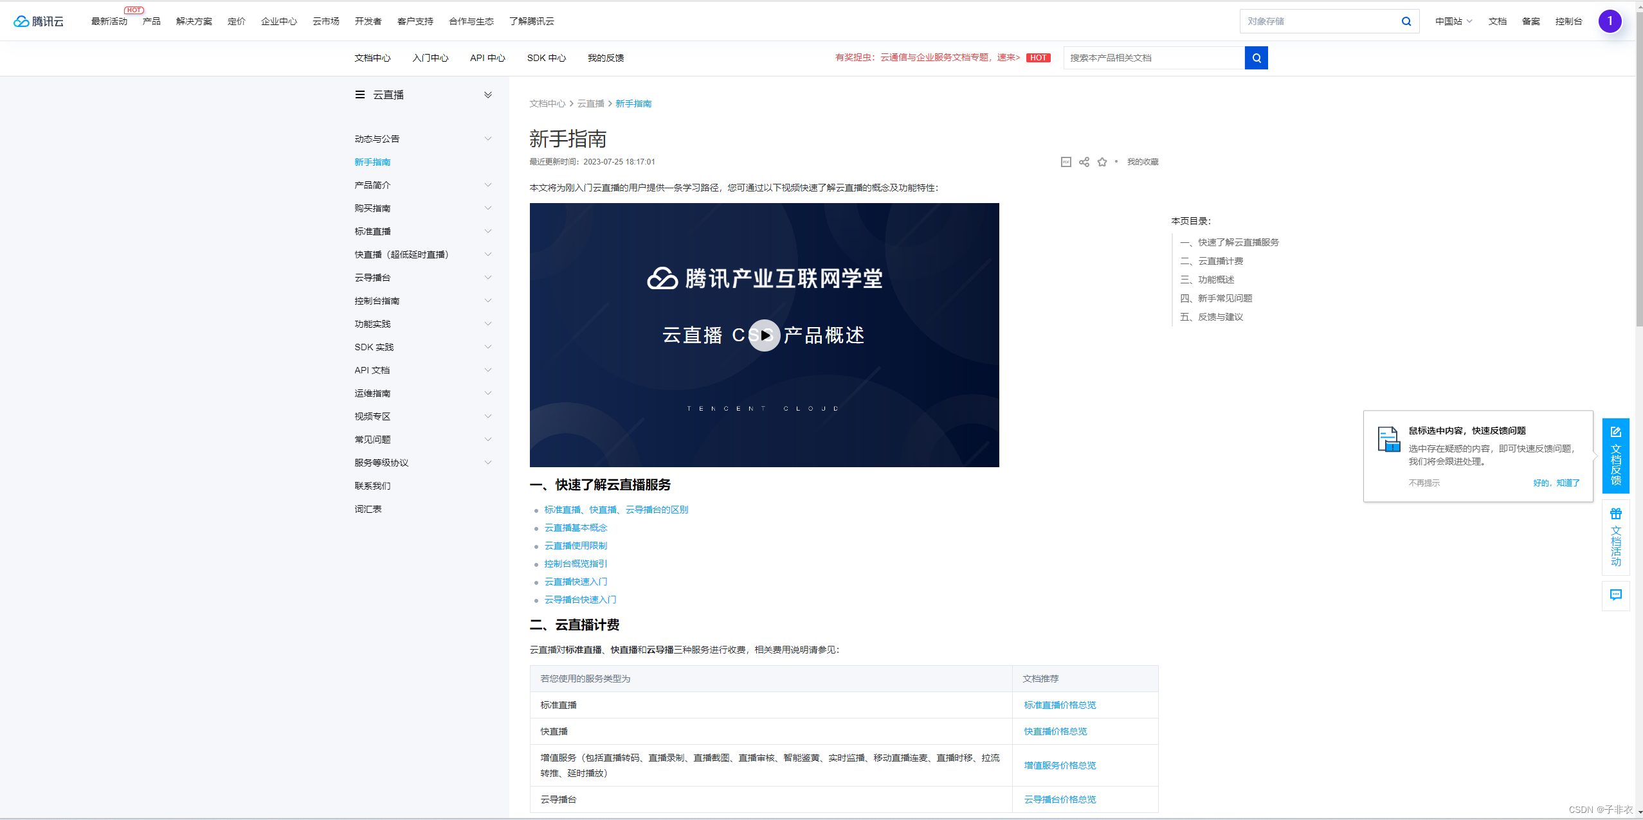Click the 控制台 link in header
Image resolution: width=1643 pixels, height=820 pixels.
[1568, 21]
